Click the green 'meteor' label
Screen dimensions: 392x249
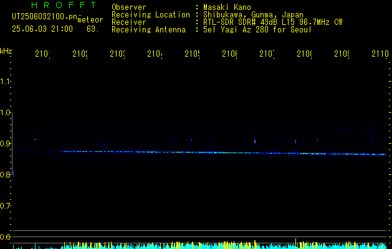point(90,20)
